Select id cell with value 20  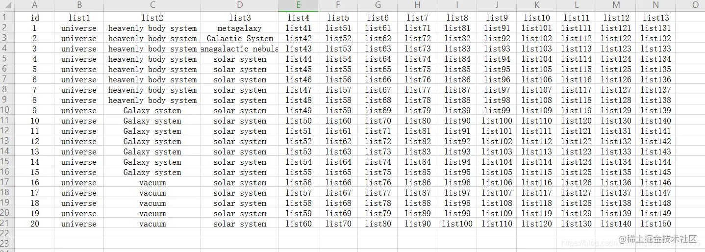pyautogui.click(x=35, y=224)
